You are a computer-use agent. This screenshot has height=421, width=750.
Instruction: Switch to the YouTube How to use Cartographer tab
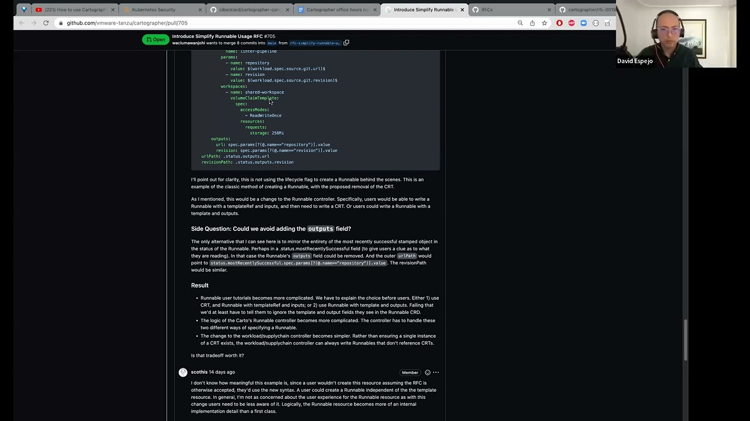point(73,9)
